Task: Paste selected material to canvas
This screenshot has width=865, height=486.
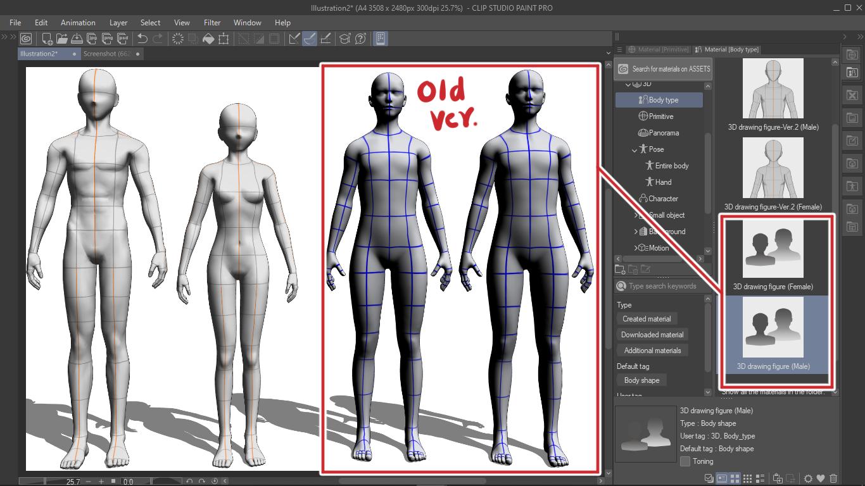Action: click(x=778, y=478)
